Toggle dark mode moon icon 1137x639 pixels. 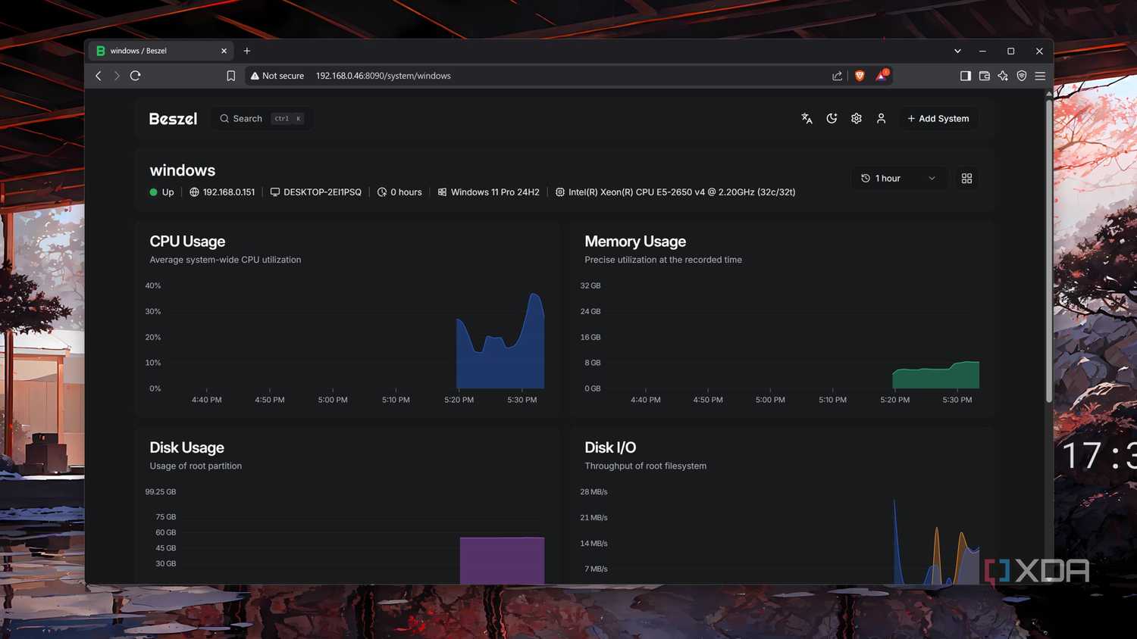point(832,118)
